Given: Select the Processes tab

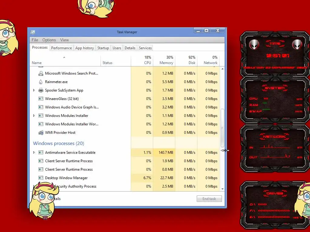Looking at the screenshot, I should (x=40, y=47).
